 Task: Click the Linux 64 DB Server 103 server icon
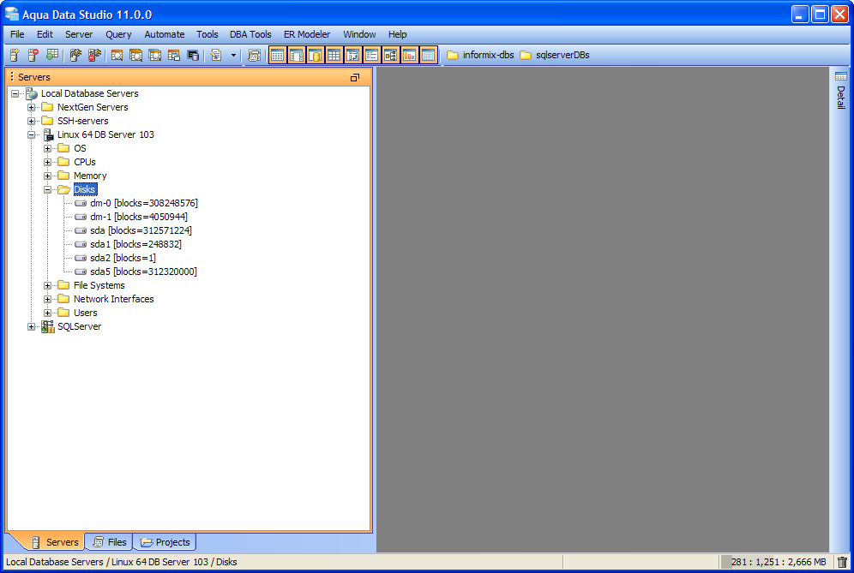click(x=49, y=134)
